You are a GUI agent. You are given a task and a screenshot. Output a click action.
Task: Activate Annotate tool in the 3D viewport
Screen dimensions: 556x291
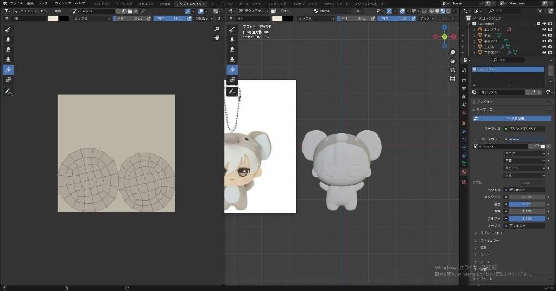tap(232, 92)
